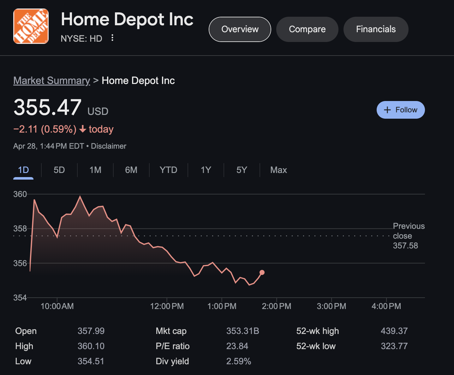
Task: Click the 4:00 PM axis label
Action: [x=386, y=306]
